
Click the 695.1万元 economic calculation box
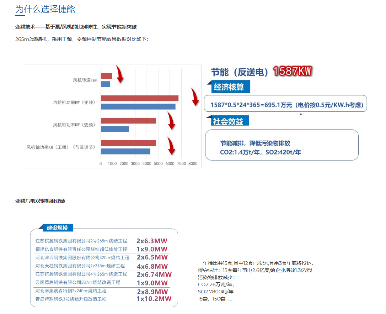coord(286,104)
